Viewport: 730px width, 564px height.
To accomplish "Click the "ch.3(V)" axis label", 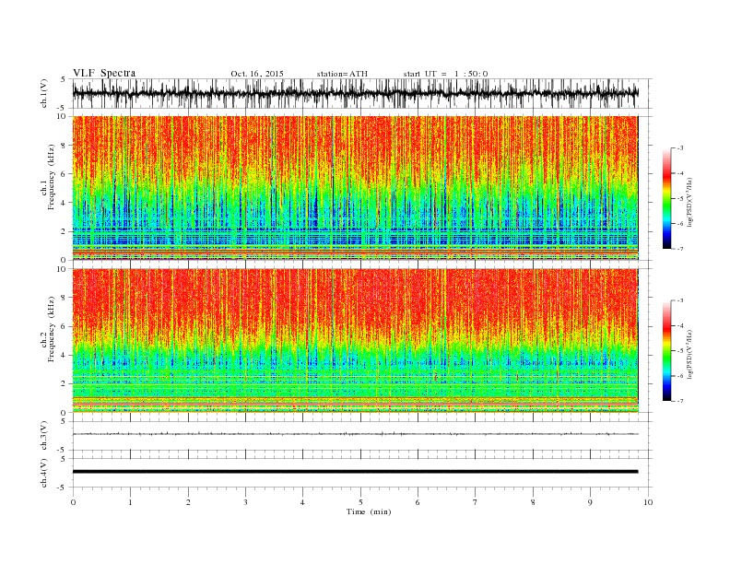I will tap(44, 436).
